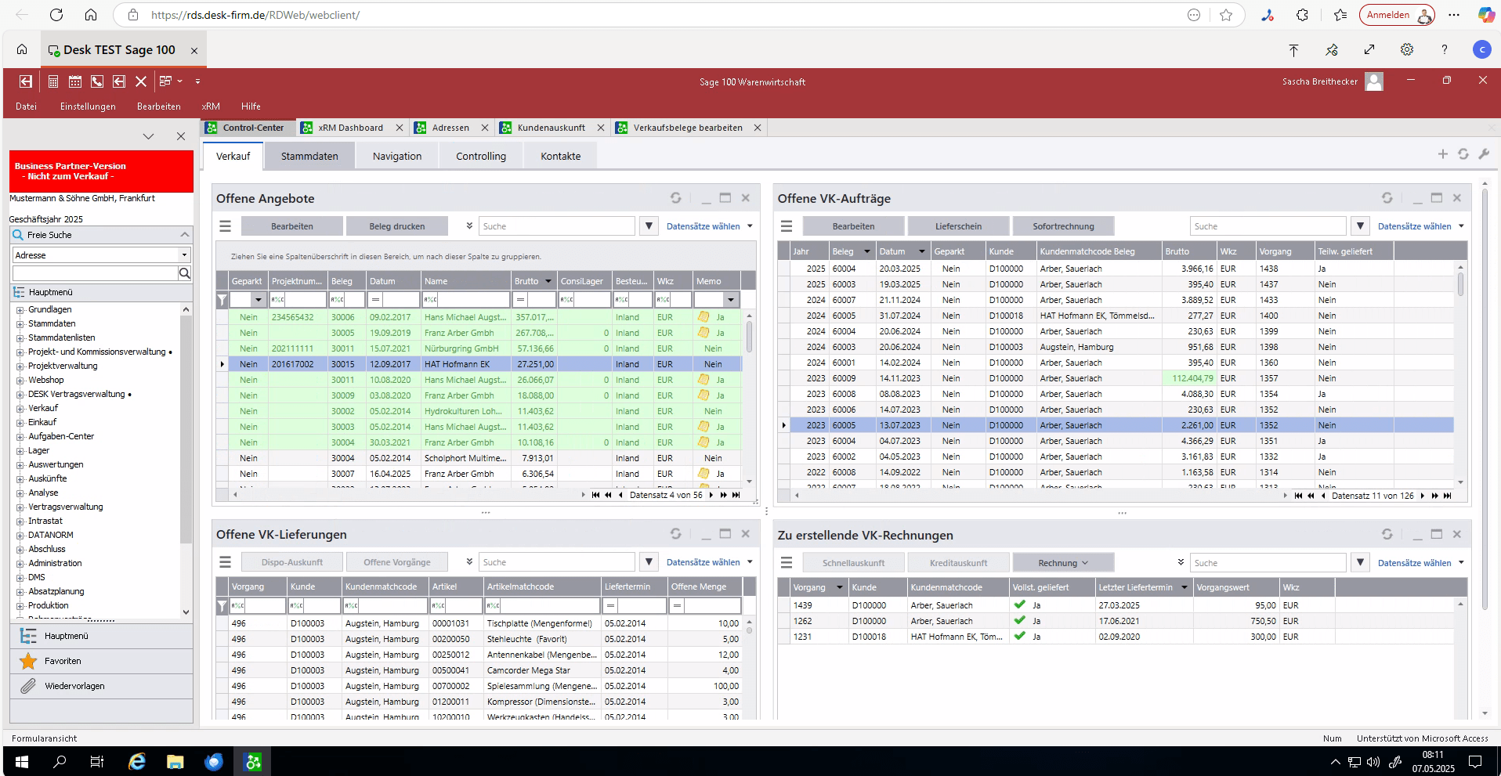The width and height of the screenshot is (1501, 776).
Task: Switch to the xRM Dashboard tab
Action: click(350, 128)
